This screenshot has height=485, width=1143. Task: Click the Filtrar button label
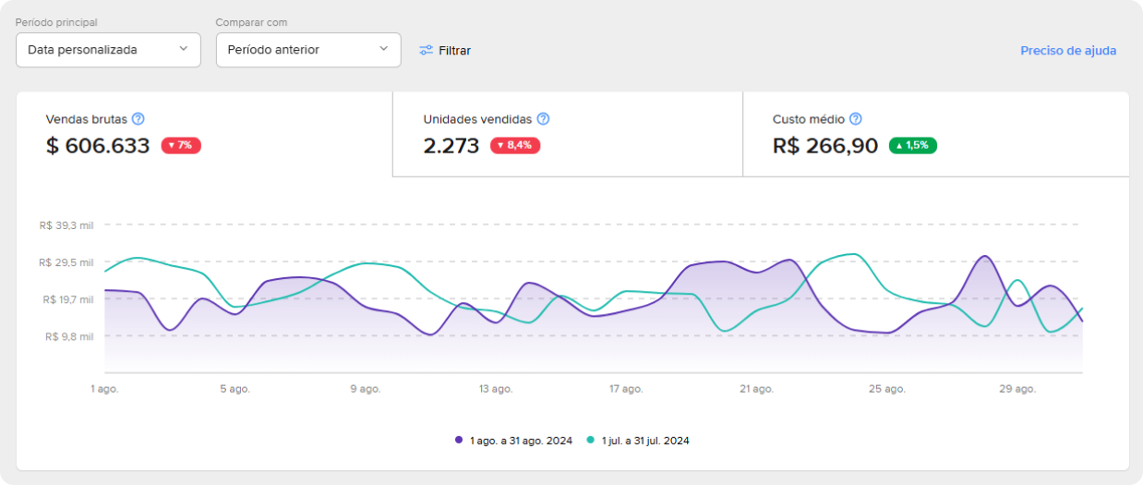click(454, 51)
